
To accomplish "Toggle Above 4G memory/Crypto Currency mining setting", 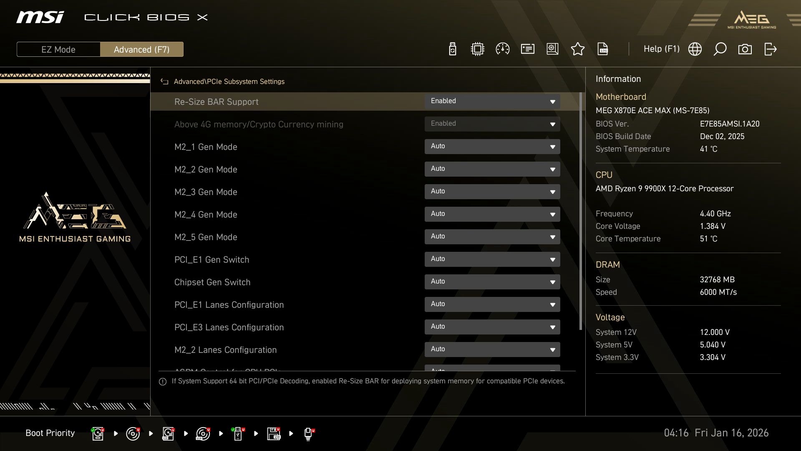I will coord(492,124).
